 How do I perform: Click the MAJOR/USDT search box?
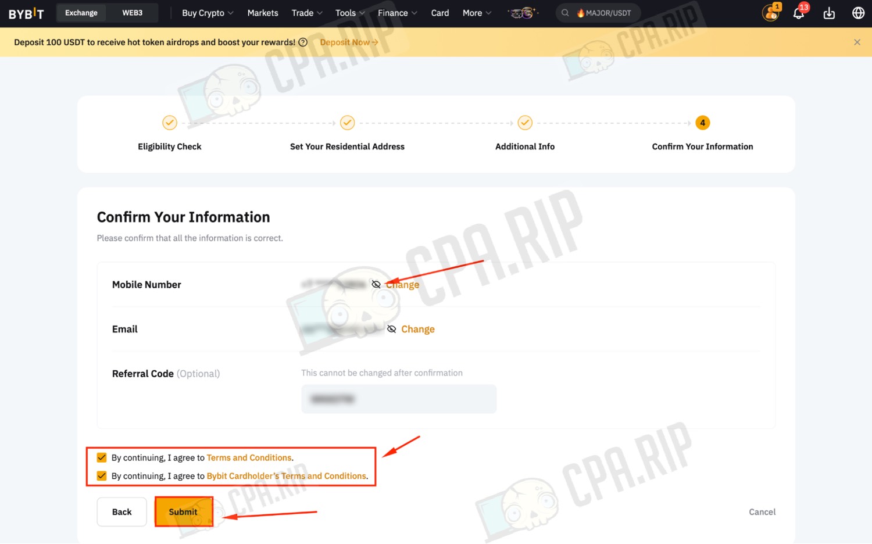(x=598, y=13)
